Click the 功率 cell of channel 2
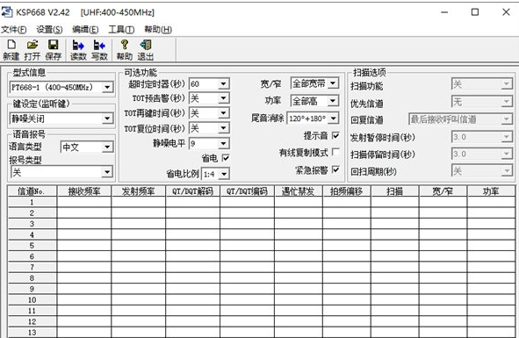519x338 pixels. point(491,212)
